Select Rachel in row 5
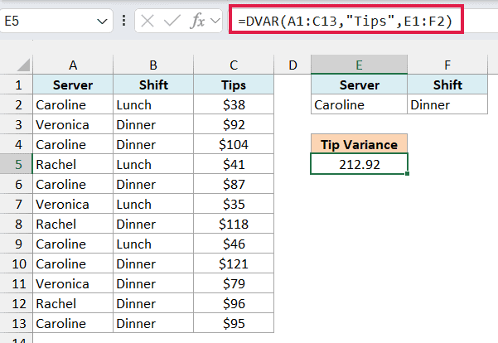The image size is (498, 343). coord(73,164)
